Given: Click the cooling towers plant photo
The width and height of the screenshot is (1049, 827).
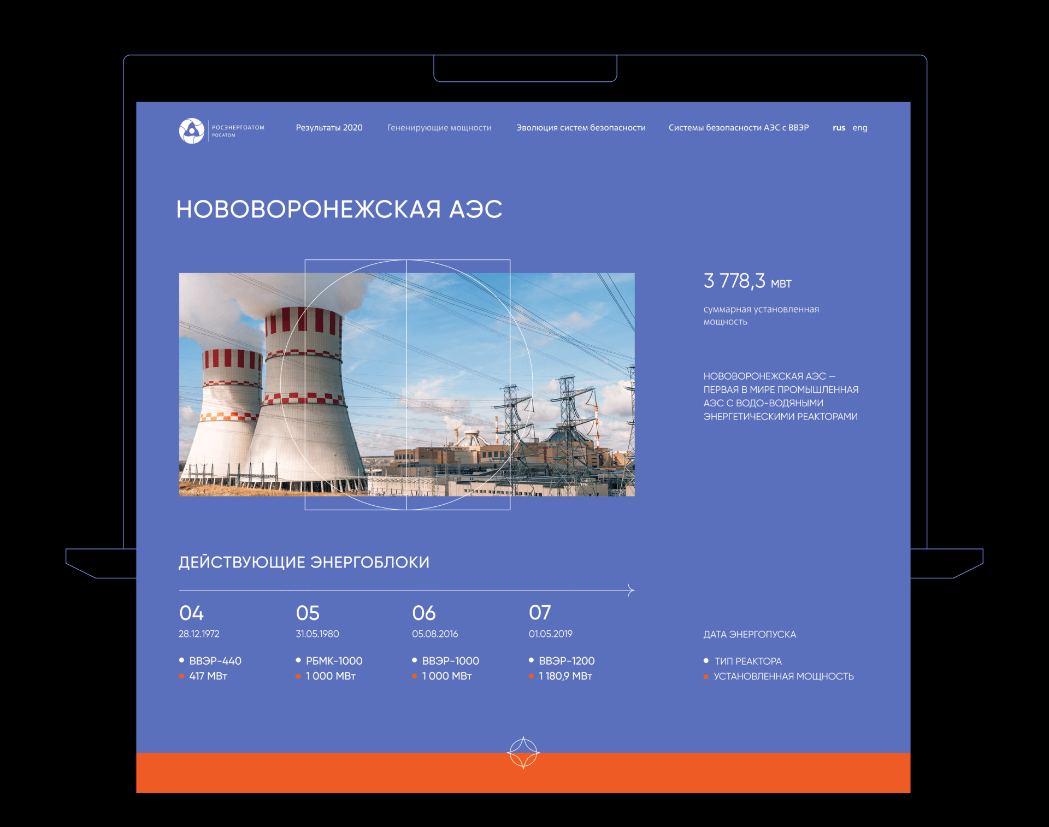Looking at the screenshot, I should click(406, 384).
